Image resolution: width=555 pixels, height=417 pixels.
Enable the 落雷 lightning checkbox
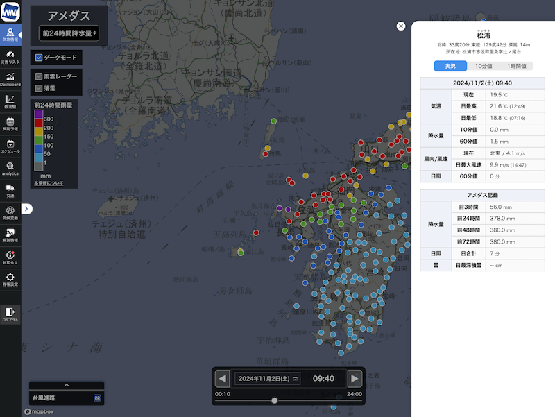coord(40,88)
